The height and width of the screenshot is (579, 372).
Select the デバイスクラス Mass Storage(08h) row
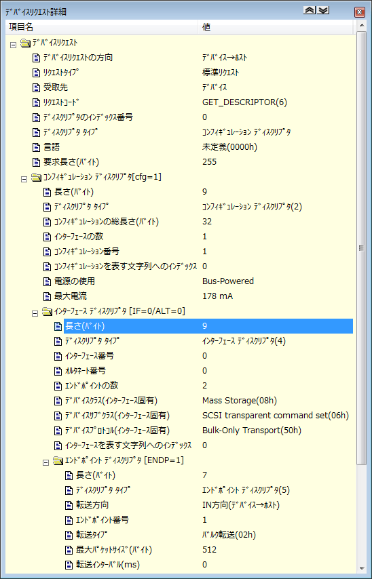tap(203, 401)
